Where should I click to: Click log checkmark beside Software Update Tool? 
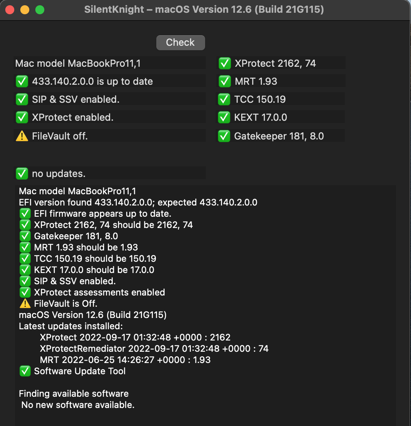[x=25, y=371]
